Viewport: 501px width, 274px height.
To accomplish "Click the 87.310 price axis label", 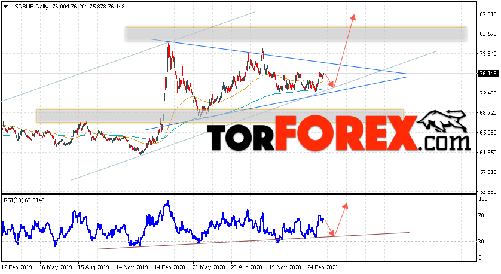I will [488, 14].
